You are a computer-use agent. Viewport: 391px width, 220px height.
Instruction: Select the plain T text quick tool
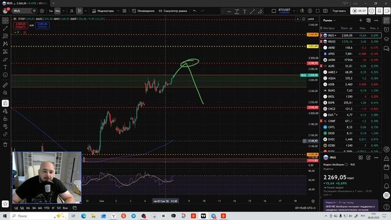point(244,12)
